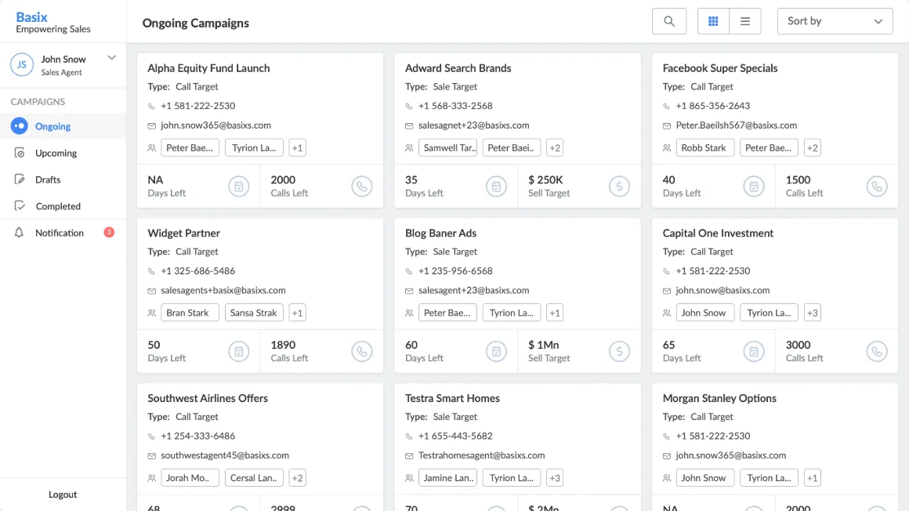The width and height of the screenshot is (909, 511).
Task: Click Jorah Mo.. member tag
Action: (x=190, y=477)
